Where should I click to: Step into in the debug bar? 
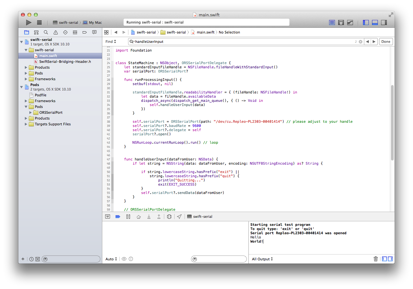click(x=149, y=217)
